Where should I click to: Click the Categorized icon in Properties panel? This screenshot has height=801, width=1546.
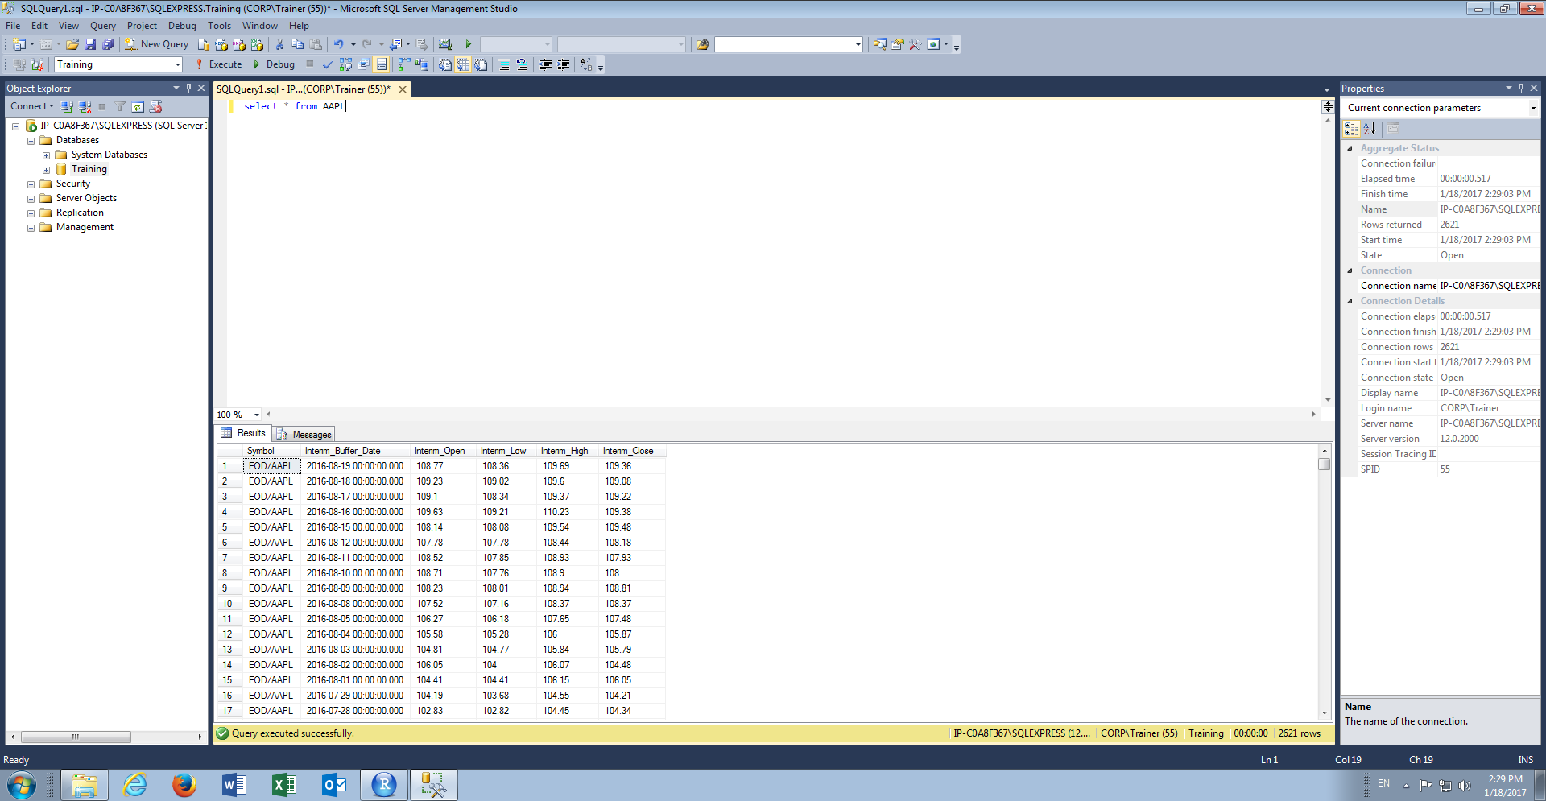coord(1352,128)
